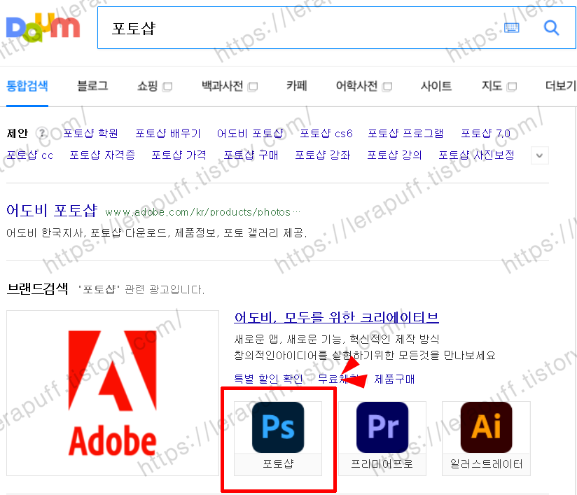
Task: Click suggestion 포토샵 사진보정
Action: coord(476,155)
